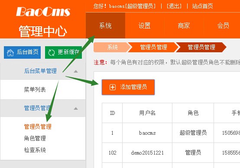Click 管理员管理 blue sidebar group heading
240x168 pixels.
pos(37,108)
